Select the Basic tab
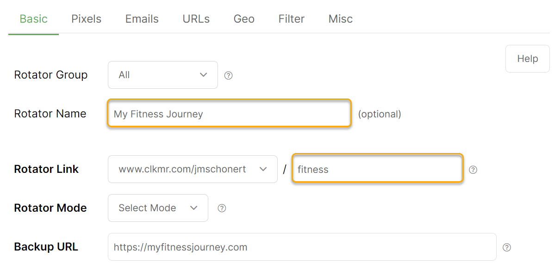554x269 pixels. point(34,18)
